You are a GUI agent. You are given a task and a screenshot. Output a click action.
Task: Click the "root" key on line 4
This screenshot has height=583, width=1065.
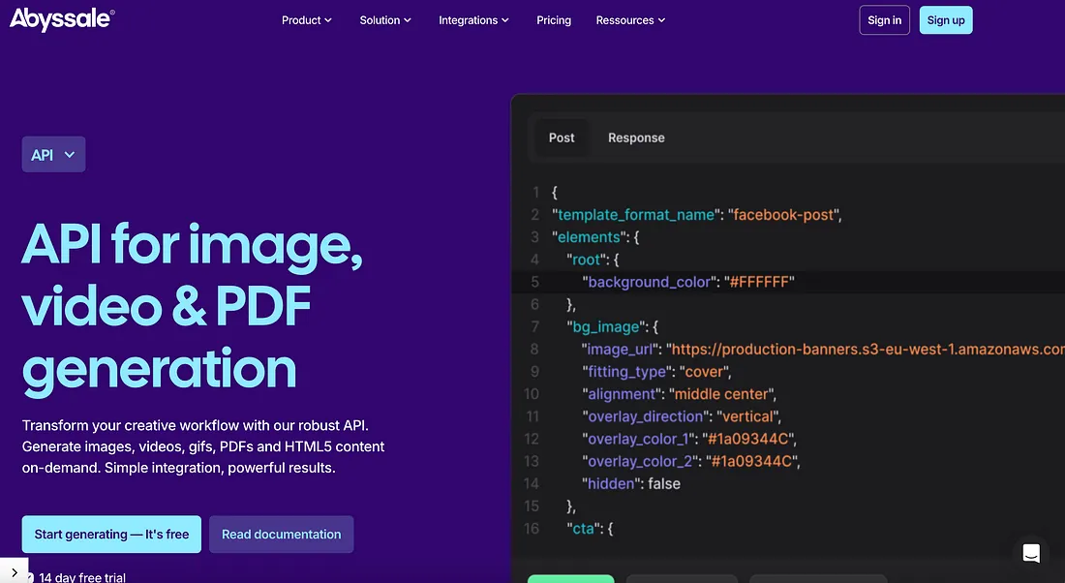coord(586,260)
